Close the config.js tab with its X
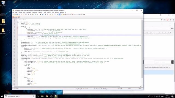Screen dimensions: 175x98 (18, 17)
